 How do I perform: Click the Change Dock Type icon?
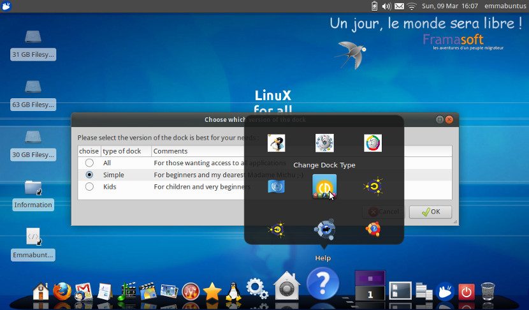[324, 186]
